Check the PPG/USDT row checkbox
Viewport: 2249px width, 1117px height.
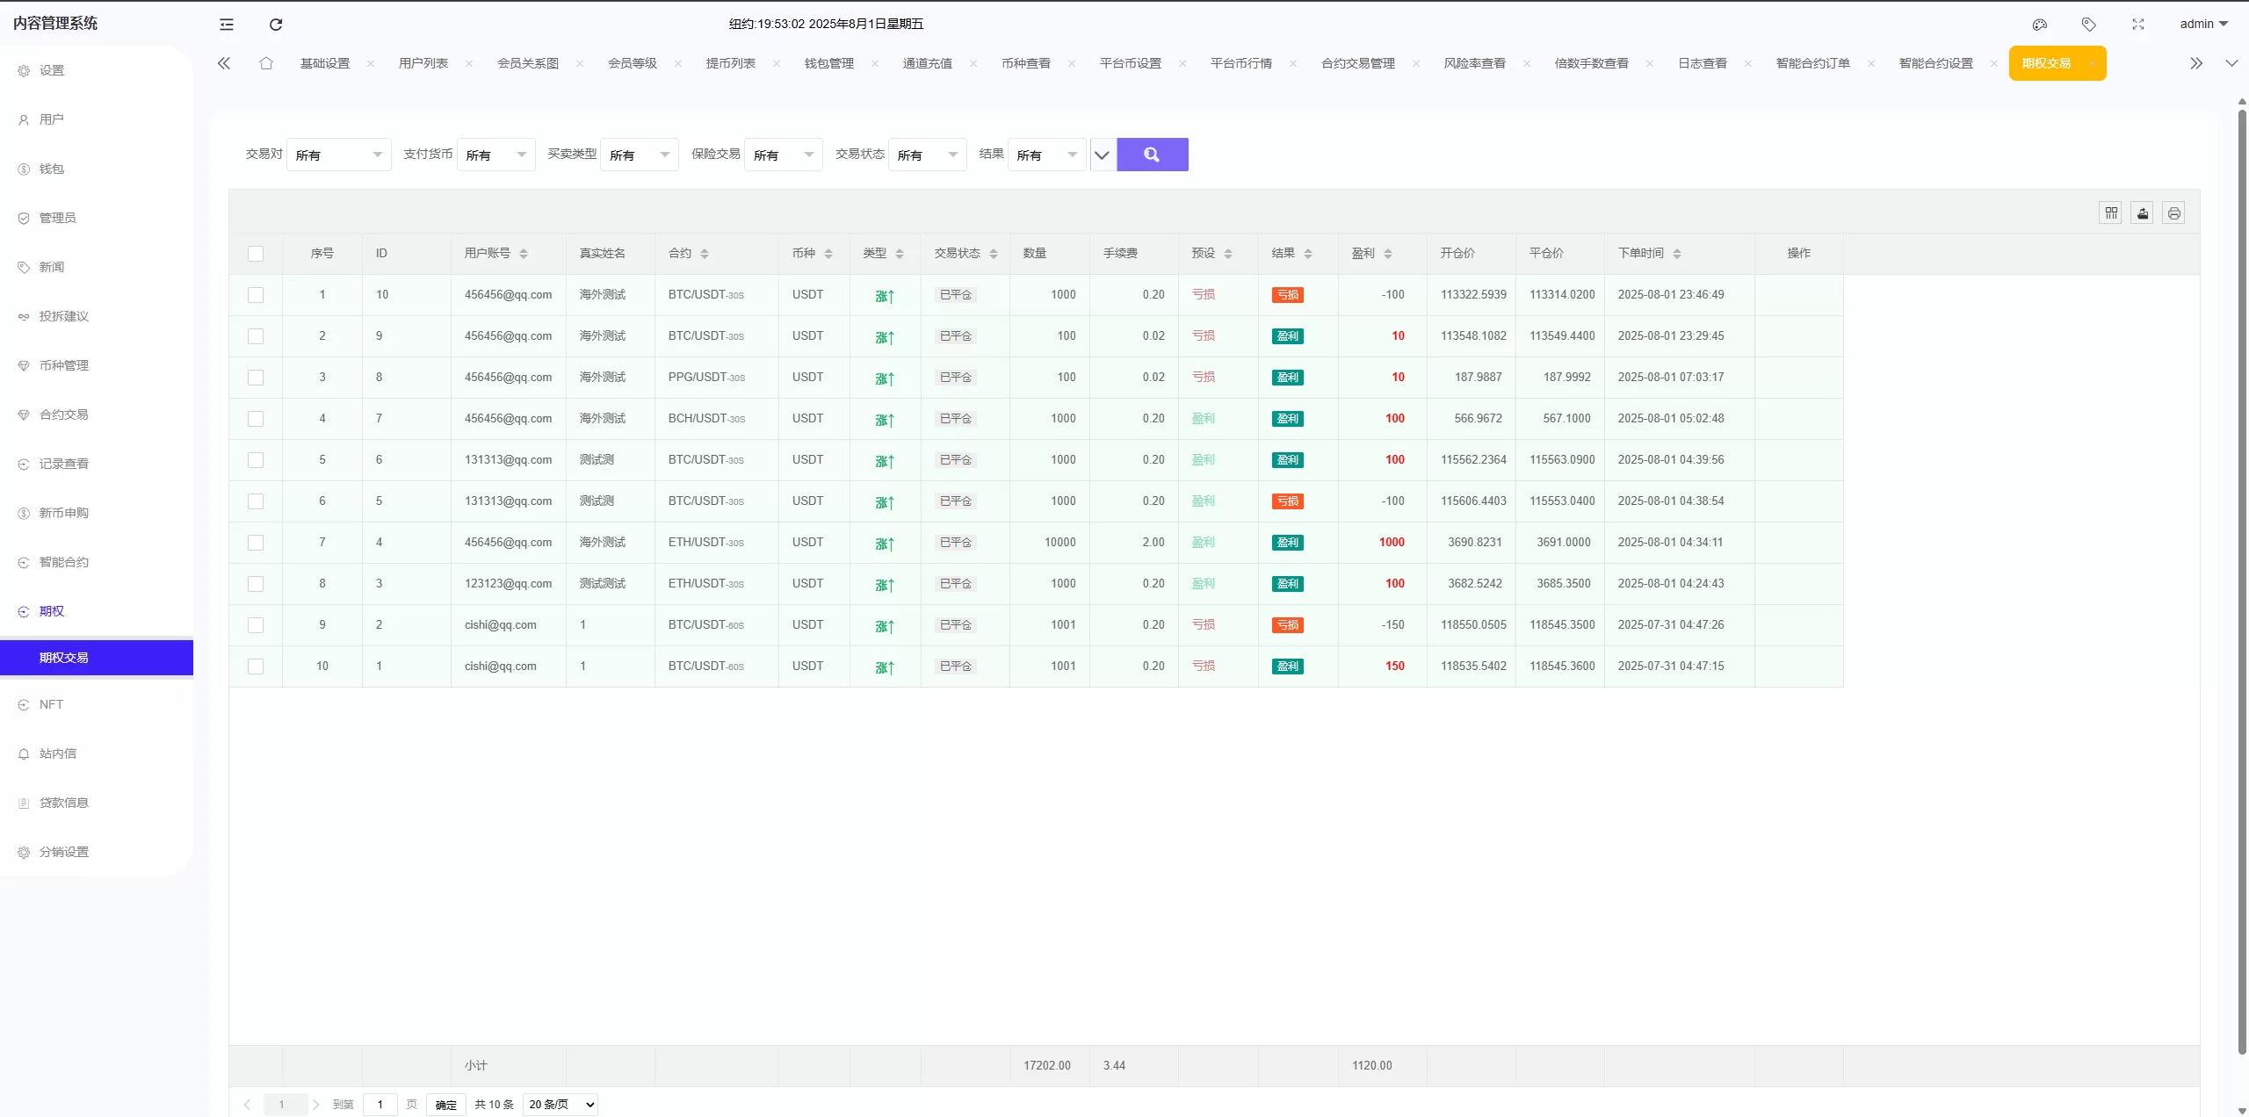point(256,378)
